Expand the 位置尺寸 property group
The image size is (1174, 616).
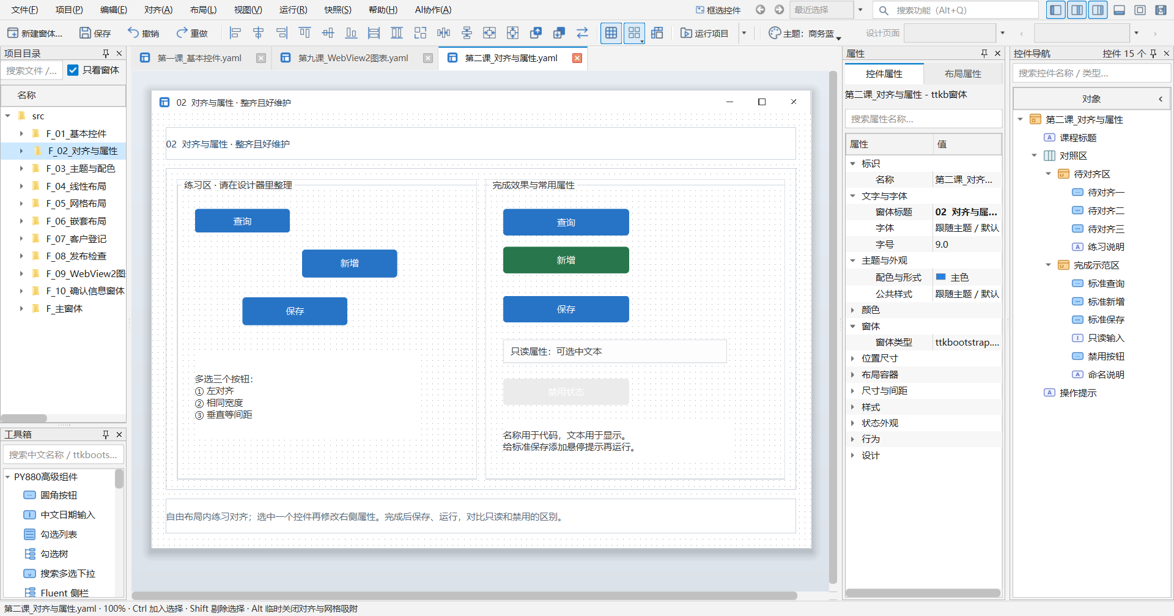852,358
